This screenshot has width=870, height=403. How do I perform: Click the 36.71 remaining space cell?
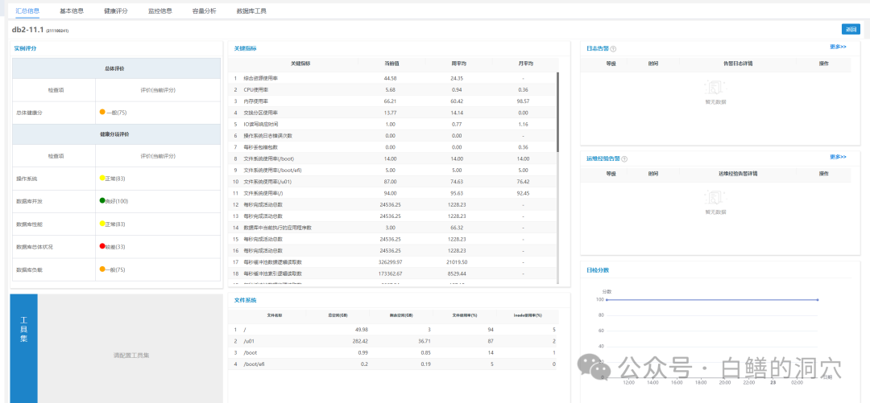pyautogui.click(x=424, y=341)
